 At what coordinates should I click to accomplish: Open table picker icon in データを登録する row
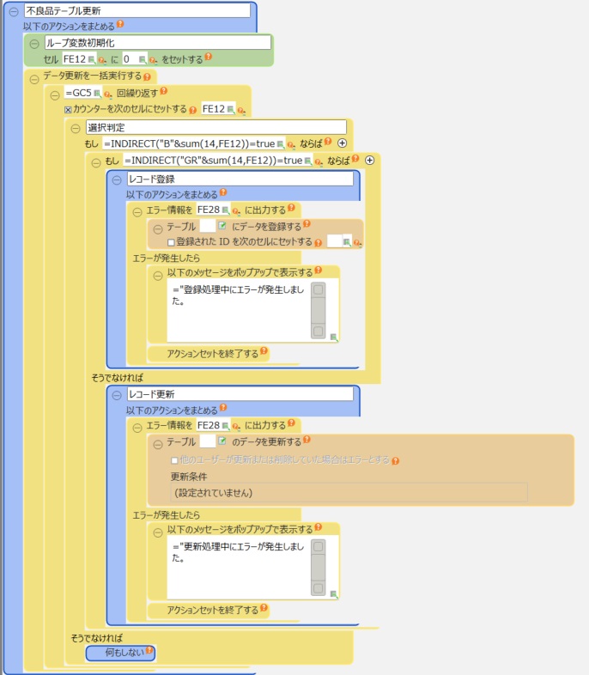click(x=222, y=226)
